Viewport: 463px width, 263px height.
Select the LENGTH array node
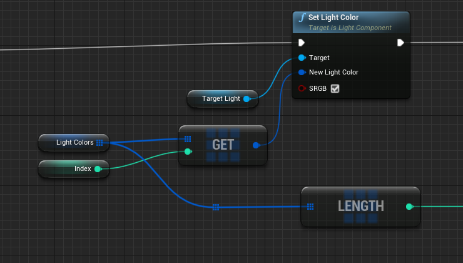[360, 206]
